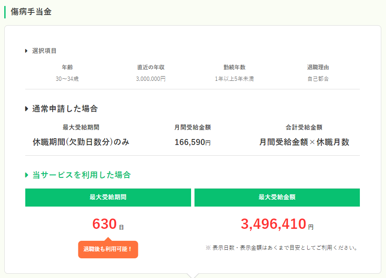
Task: Click the 最大受給期間 label under 通常申請
Action: tap(81, 127)
